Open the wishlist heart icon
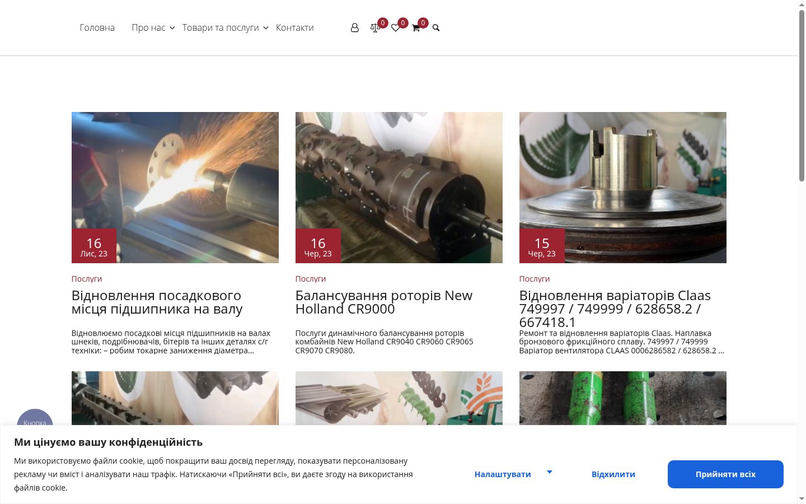The image size is (806, 504). 395,27
